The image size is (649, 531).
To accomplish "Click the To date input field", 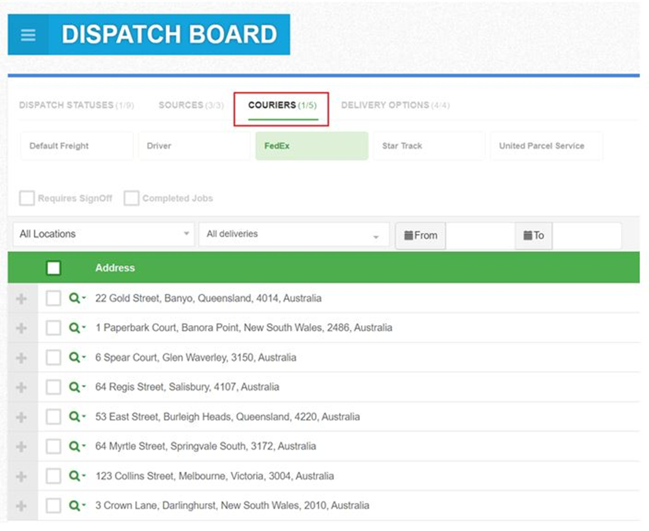I will (586, 236).
